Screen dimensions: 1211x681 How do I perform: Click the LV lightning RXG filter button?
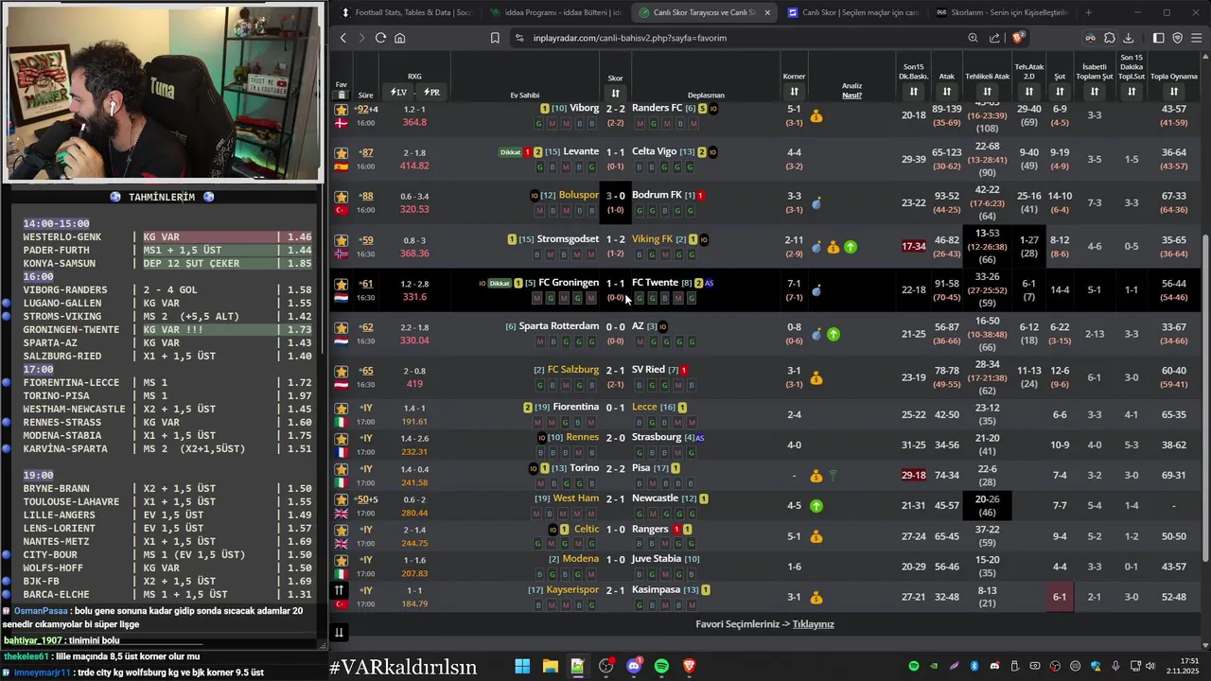tap(398, 92)
